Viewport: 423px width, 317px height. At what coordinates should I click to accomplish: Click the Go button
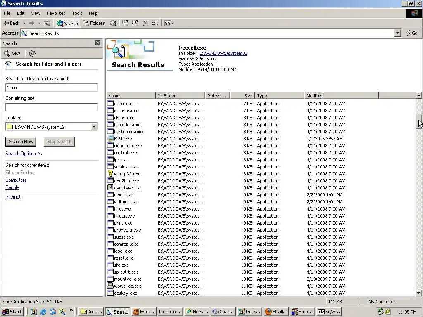pos(412,33)
